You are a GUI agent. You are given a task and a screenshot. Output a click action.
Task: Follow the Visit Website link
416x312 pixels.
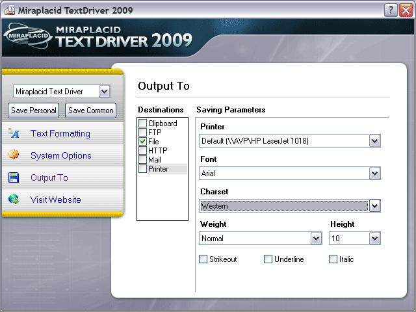click(x=55, y=200)
